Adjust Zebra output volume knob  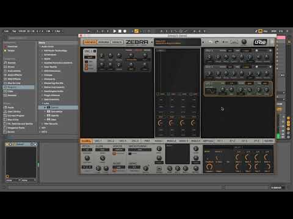point(244,42)
